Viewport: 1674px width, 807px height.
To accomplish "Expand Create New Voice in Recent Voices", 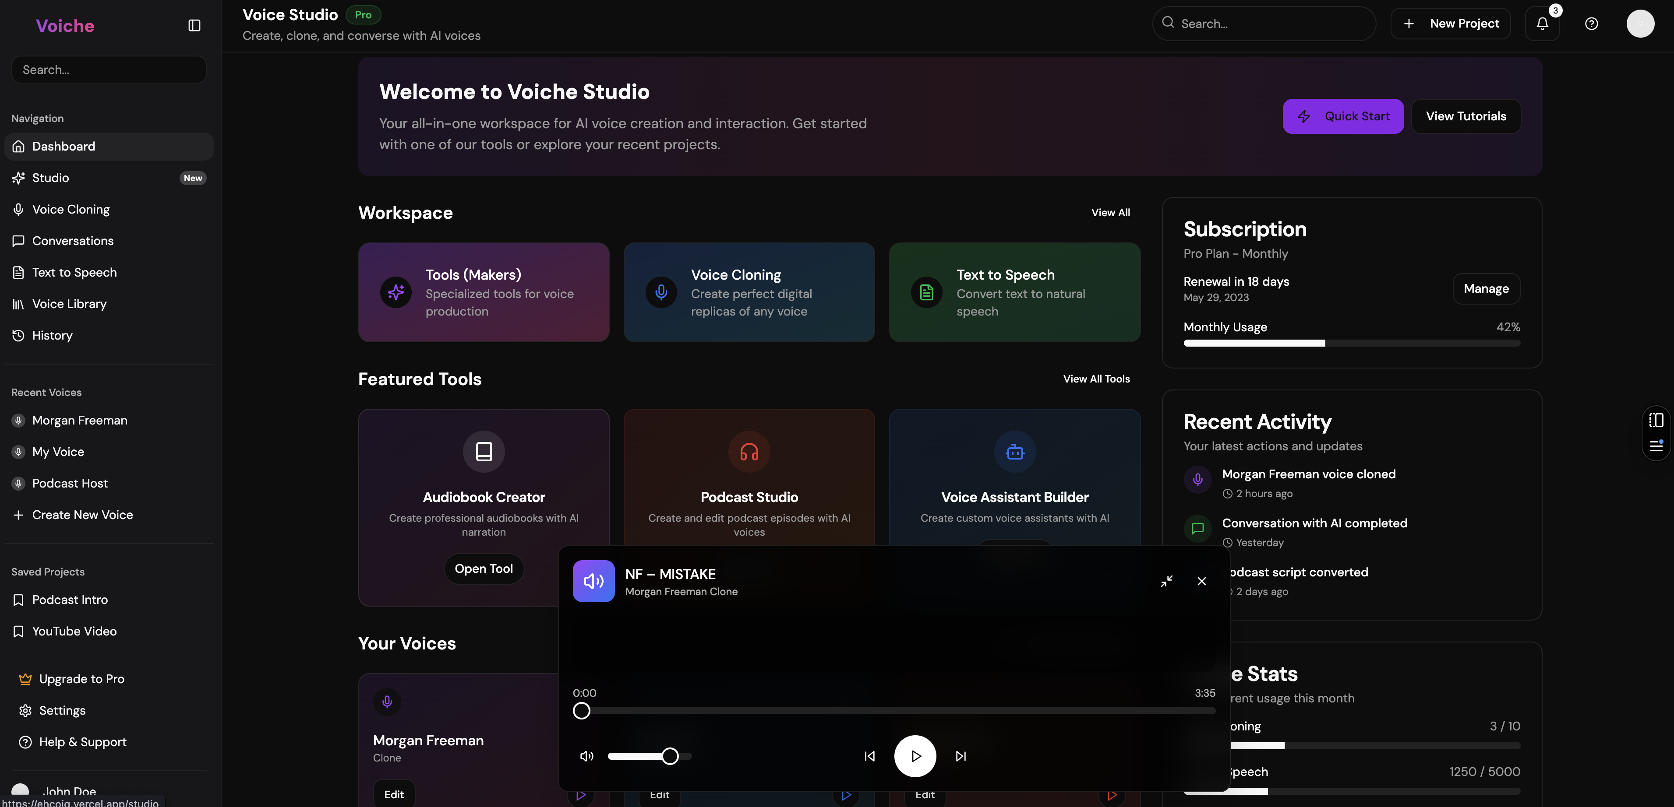I will click(x=82, y=515).
